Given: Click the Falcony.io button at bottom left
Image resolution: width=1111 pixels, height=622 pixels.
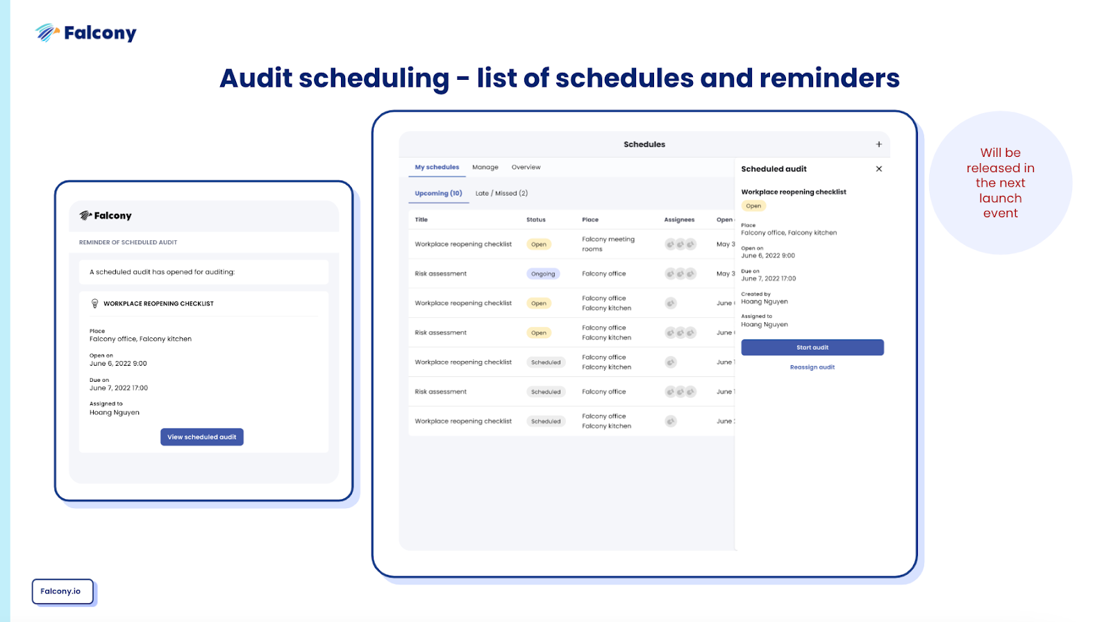Looking at the screenshot, I should point(62,591).
